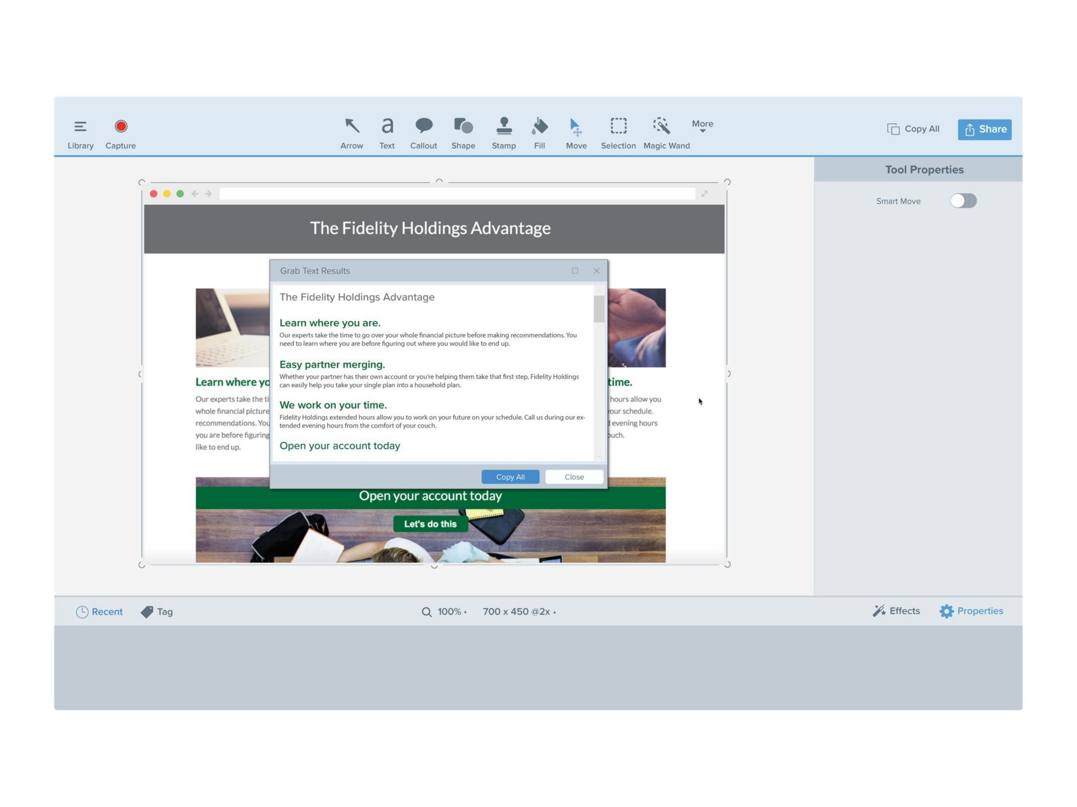Screen dimensions: 1077x807
Task: Open the Share menu
Action: pos(984,129)
